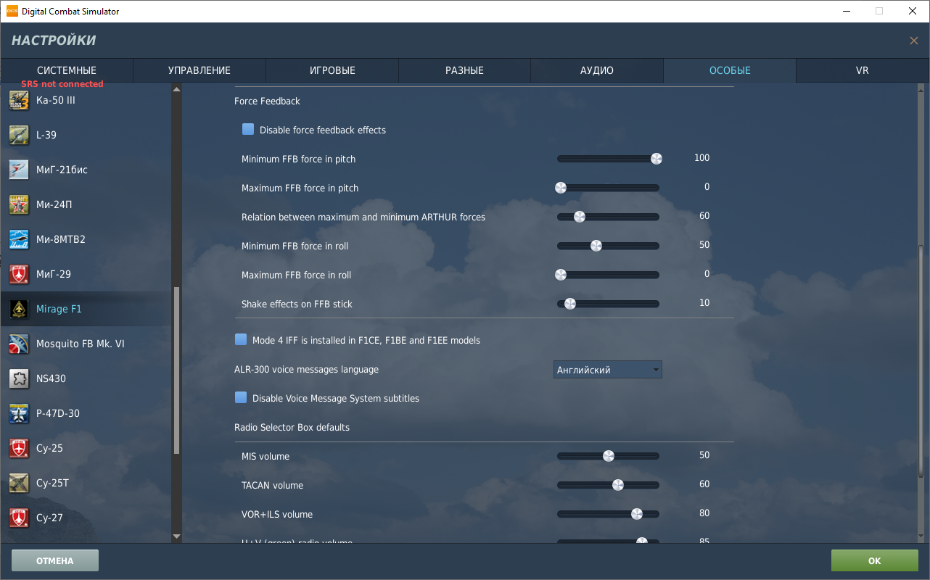Click the Ка-50 III module icon
930x580 pixels.
click(x=19, y=100)
